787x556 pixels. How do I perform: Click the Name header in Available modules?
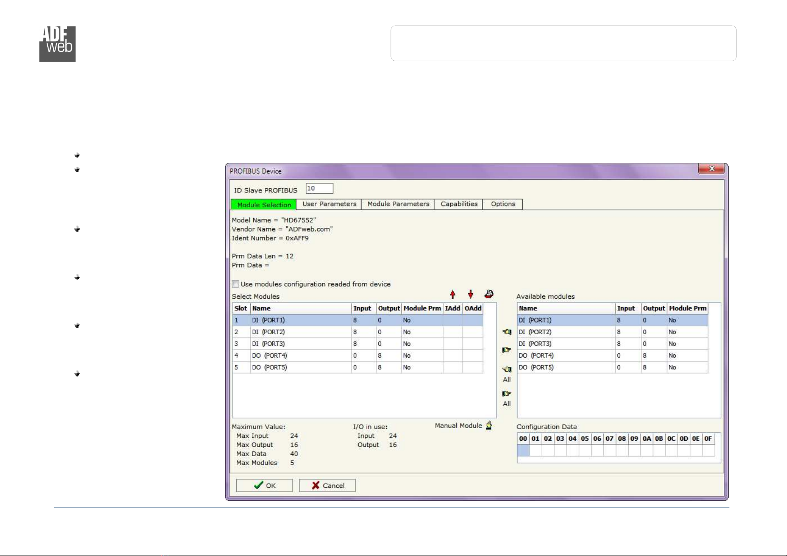pyautogui.click(x=566, y=309)
